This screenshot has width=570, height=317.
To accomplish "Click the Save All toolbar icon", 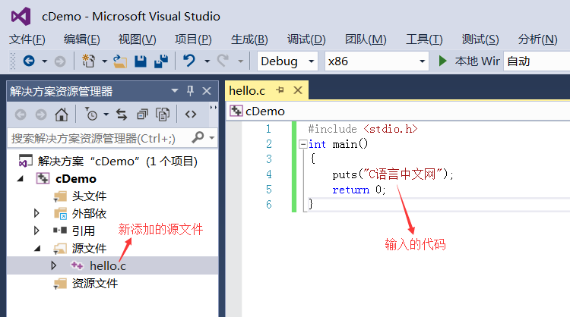I will pyautogui.click(x=160, y=61).
